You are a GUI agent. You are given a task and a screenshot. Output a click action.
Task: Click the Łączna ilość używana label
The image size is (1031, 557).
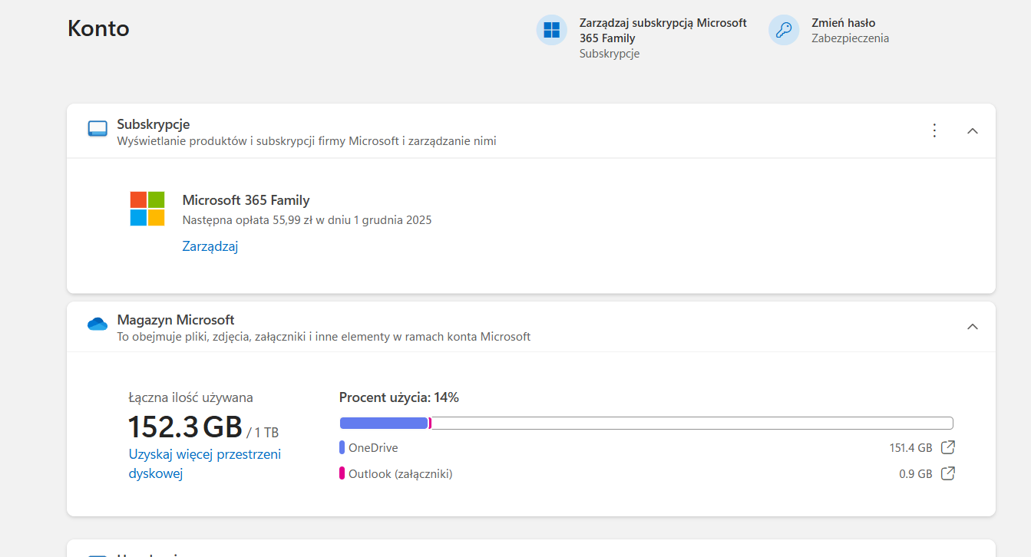(190, 397)
